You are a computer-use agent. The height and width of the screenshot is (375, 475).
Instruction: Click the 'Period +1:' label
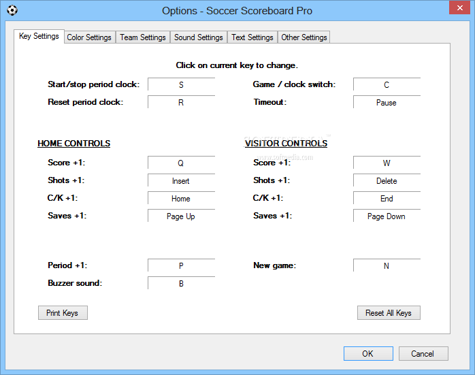coord(67,265)
